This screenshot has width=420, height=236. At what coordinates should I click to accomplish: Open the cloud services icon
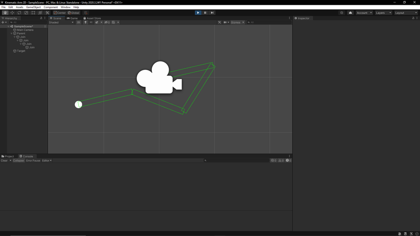[x=350, y=13]
